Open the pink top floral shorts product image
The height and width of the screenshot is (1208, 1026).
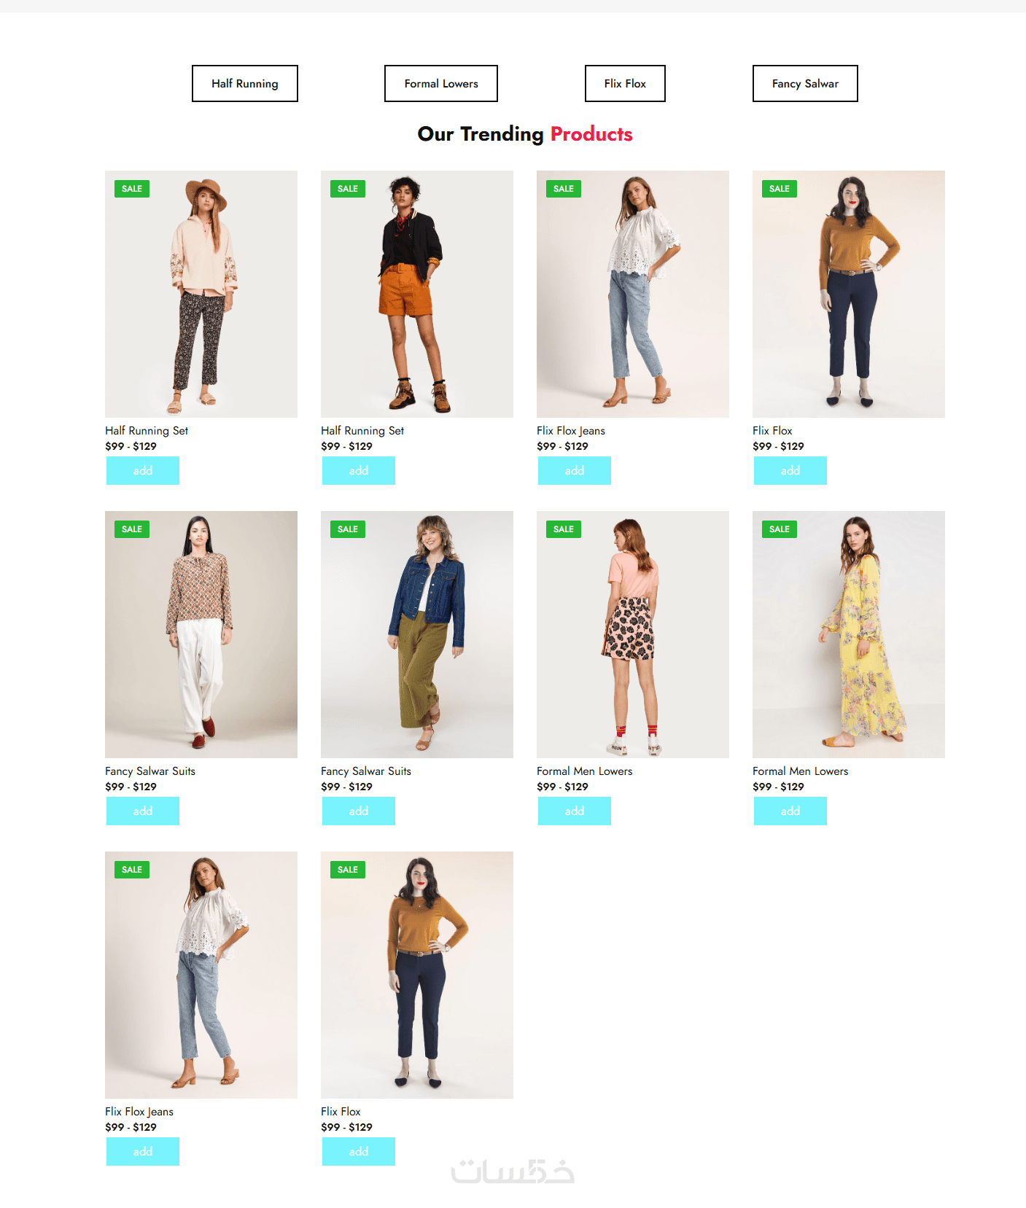tap(633, 634)
